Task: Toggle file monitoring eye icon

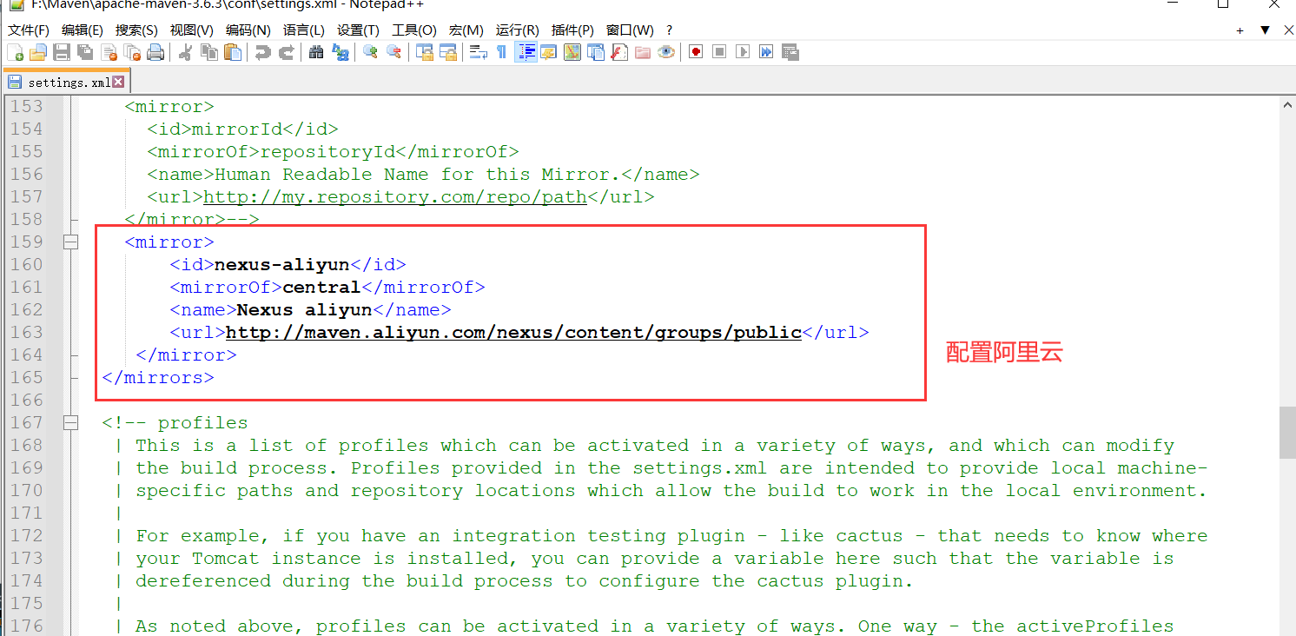Action: (x=666, y=53)
